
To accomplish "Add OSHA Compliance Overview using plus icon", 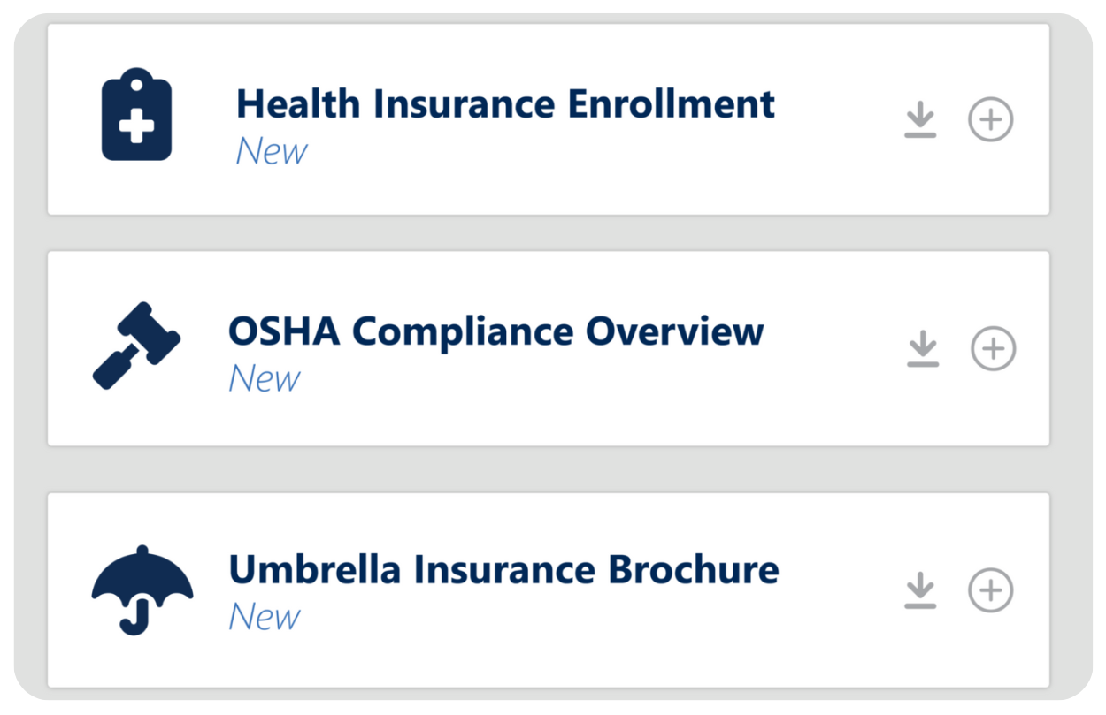I will [993, 349].
